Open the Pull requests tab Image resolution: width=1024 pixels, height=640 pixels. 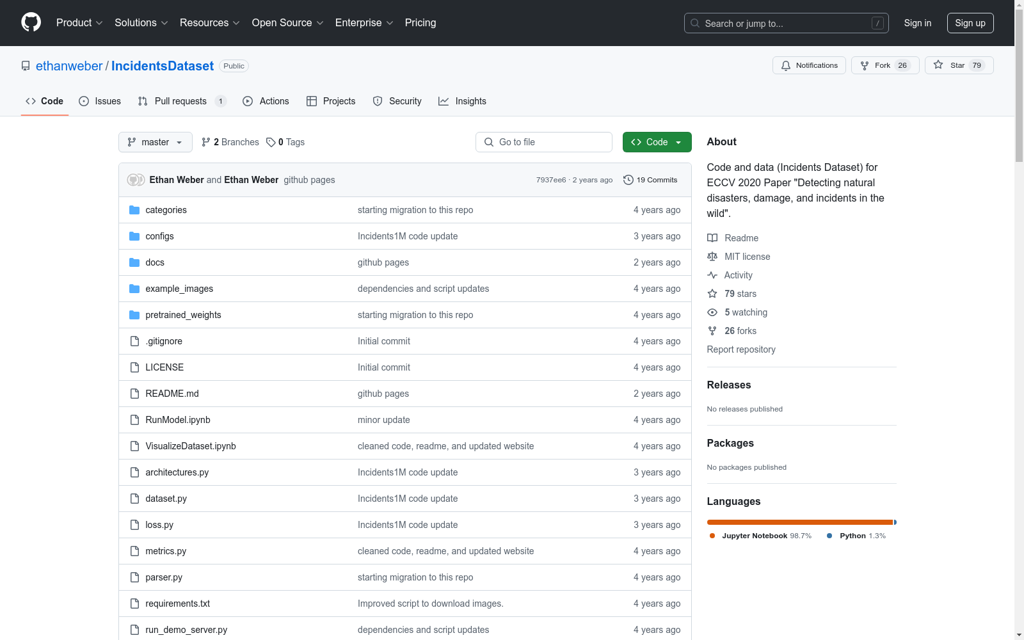pyautogui.click(x=182, y=101)
